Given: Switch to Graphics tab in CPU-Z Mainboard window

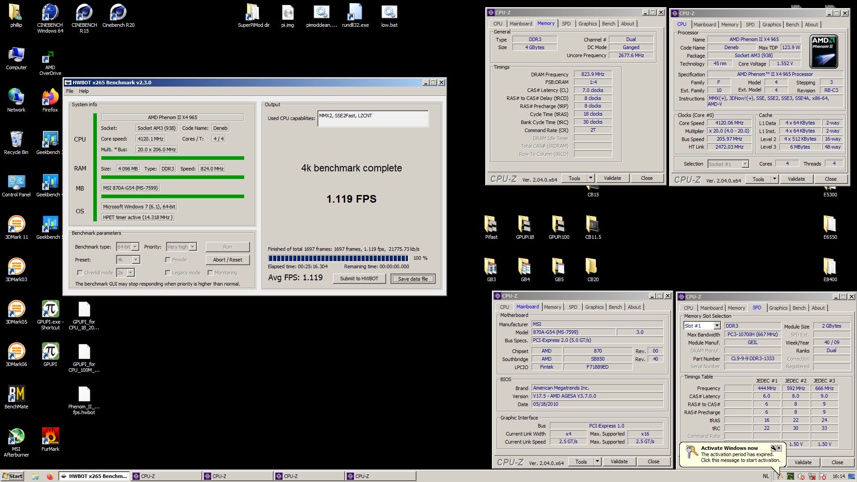Looking at the screenshot, I should (x=594, y=307).
